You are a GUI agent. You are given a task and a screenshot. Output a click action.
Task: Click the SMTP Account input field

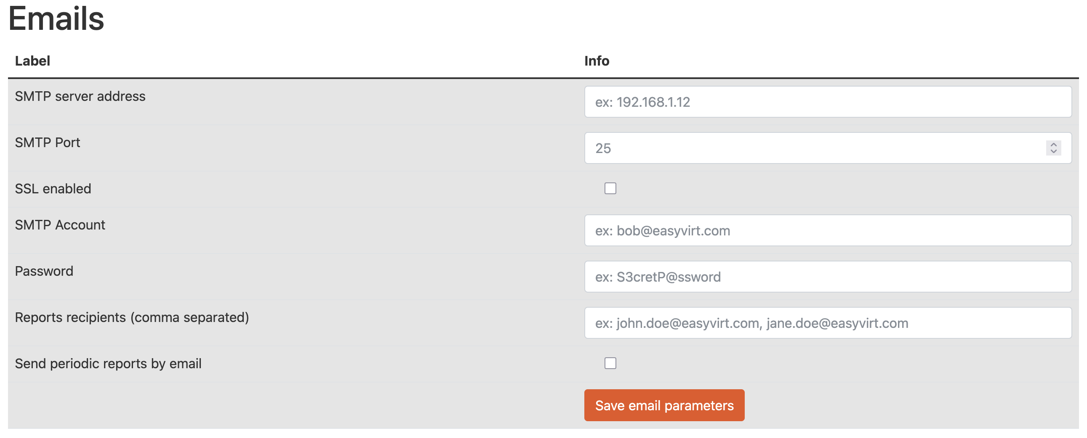pyautogui.click(x=827, y=231)
